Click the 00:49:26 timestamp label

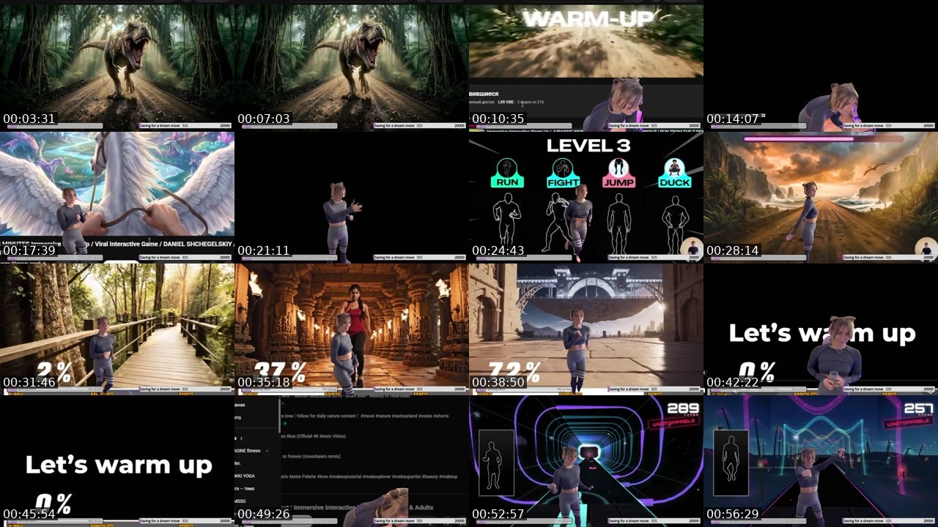263,514
